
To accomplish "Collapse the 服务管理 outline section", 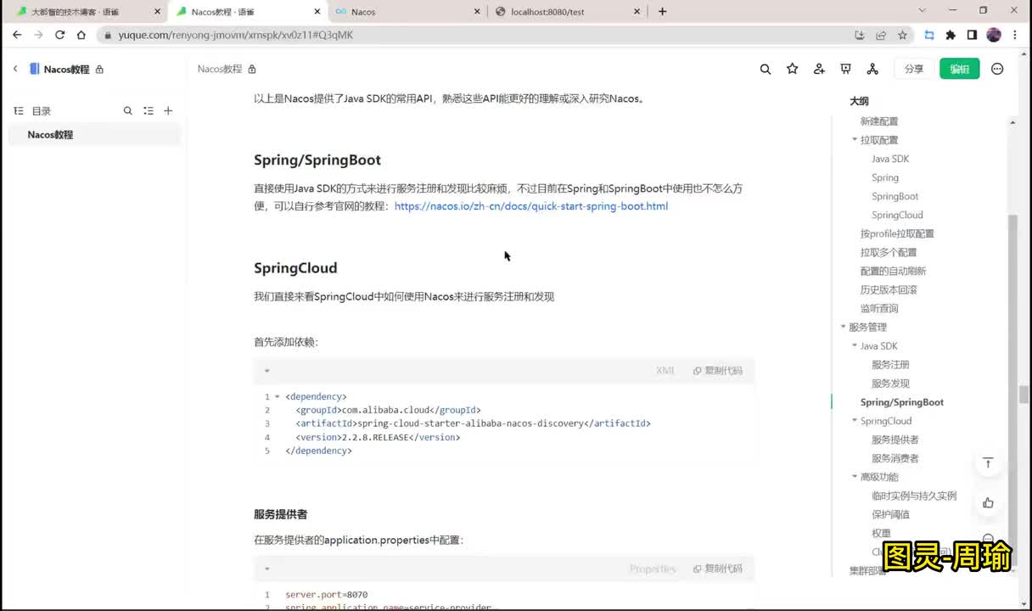I will (x=844, y=327).
